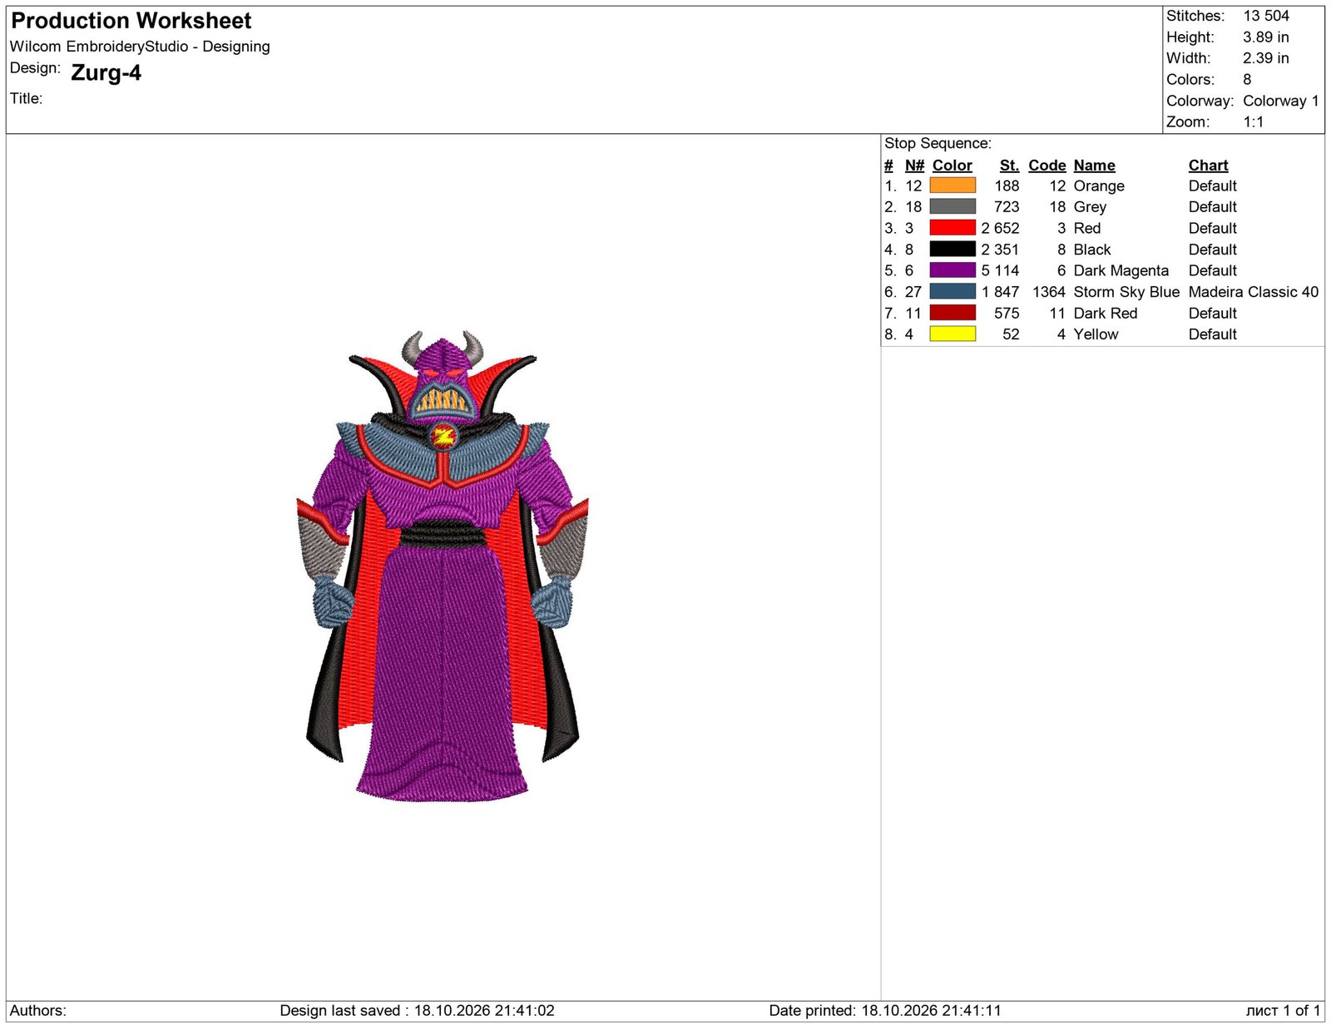
Task: Click the stitch total '13 504'
Action: pyautogui.click(x=1266, y=16)
